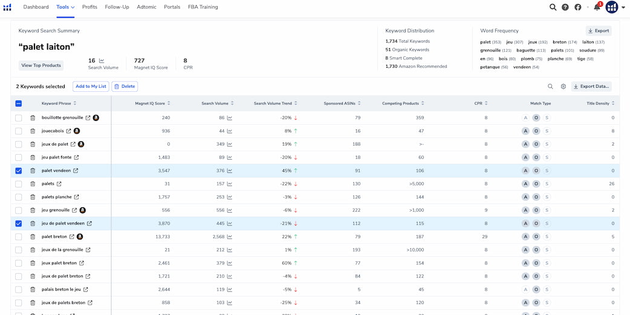Show search volume chart for jeu palet fonte
Image resolution: width=630 pixels, height=315 pixels.
[229, 157]
